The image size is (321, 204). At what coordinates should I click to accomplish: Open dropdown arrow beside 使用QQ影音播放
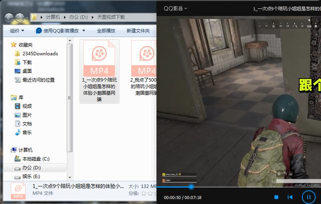tap(84, 31)
